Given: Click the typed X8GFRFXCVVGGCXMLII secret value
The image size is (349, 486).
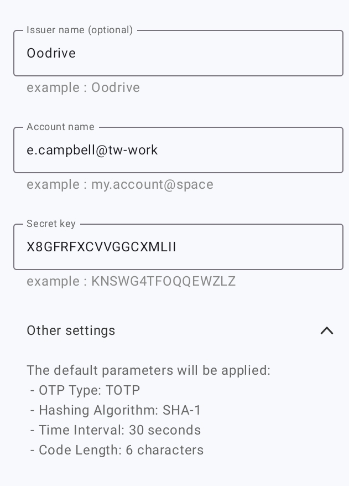Looking at the screenshot, I should point(101,247).
